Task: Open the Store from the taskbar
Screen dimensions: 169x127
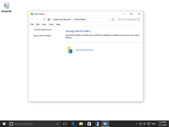Action: click(89, 124)
